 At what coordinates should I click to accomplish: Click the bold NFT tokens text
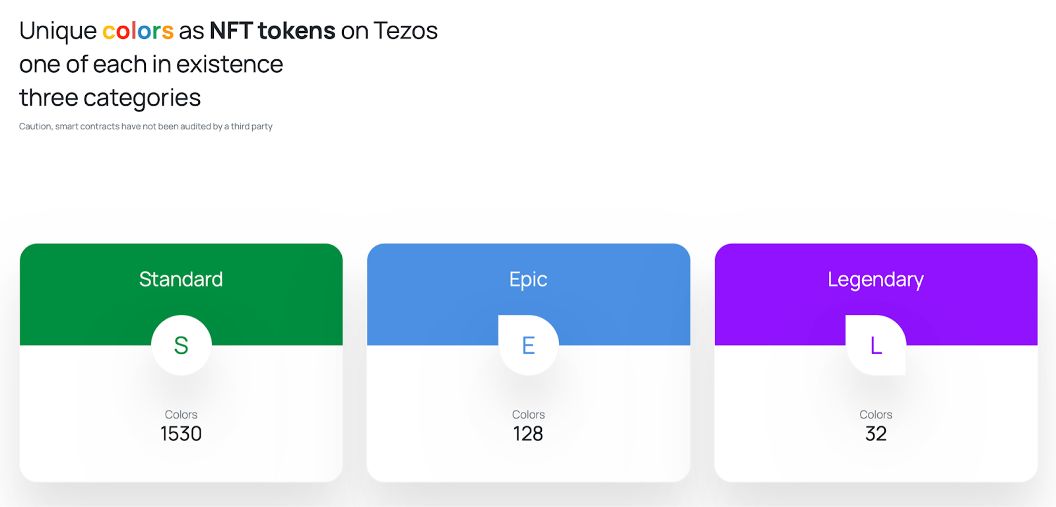point(273,31)
